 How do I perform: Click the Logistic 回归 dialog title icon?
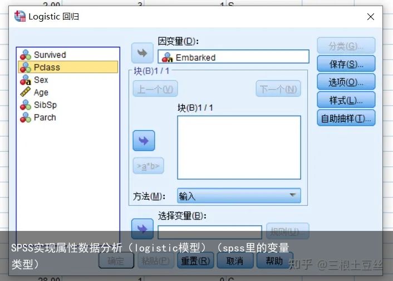20,16
